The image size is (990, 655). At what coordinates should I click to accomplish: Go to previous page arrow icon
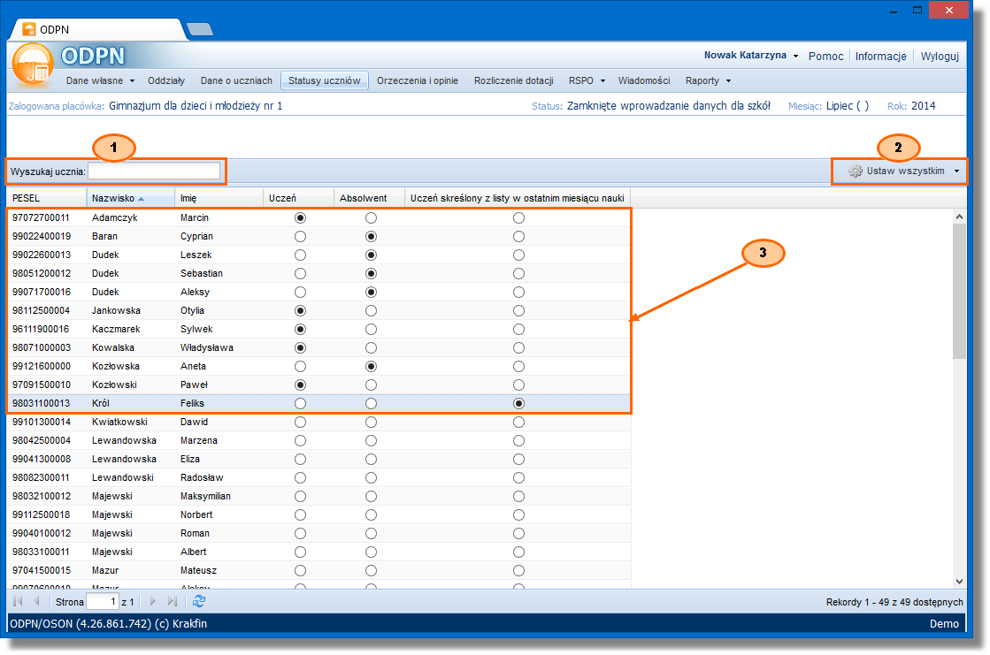(36, 601)
